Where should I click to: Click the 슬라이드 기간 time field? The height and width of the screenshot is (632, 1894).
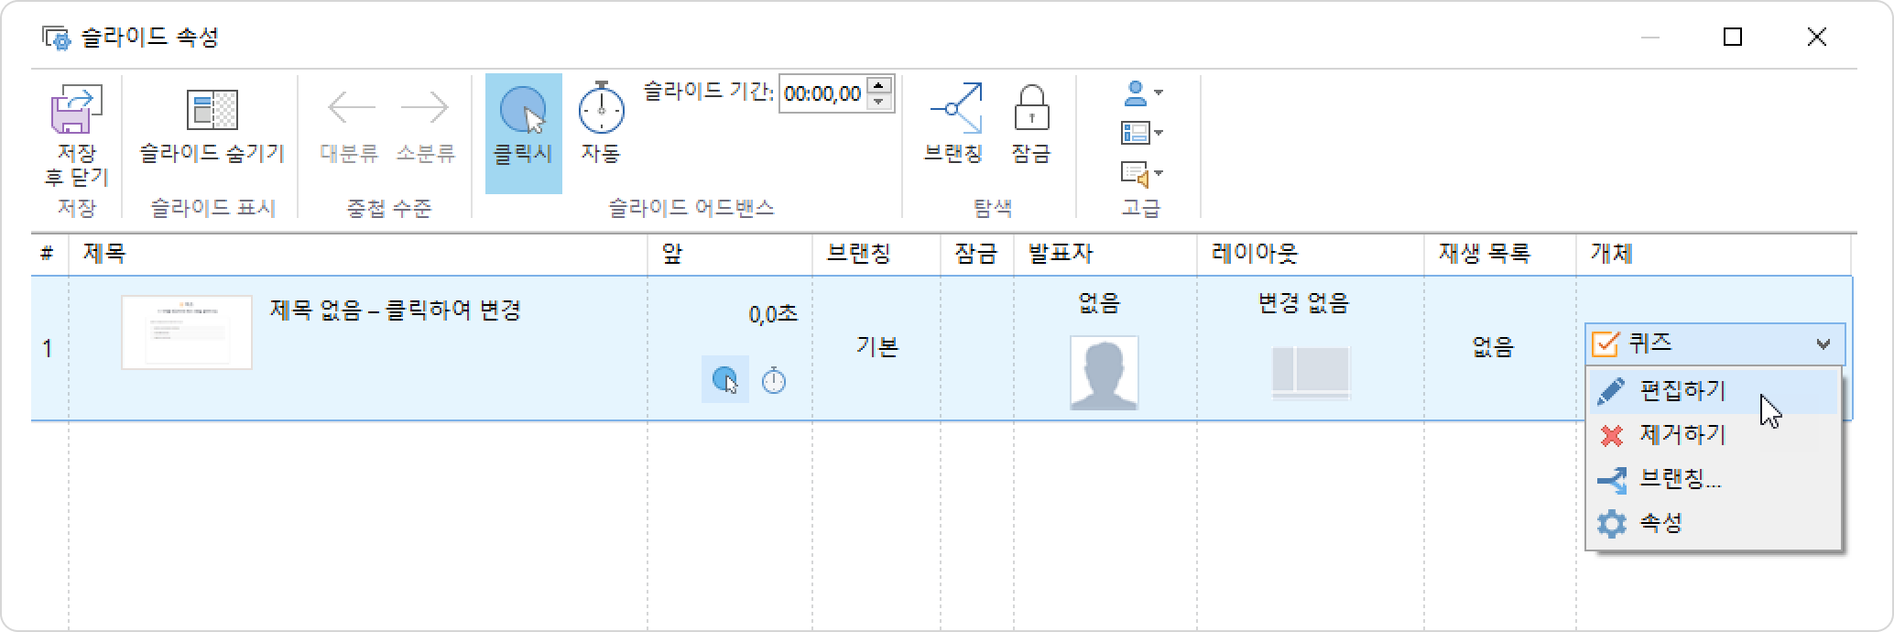822,94
